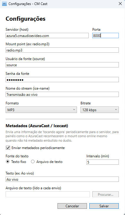The width and height of the screenshot is (125, 215).
Task: Edit the Nome do stream field
Action: click(x=62, y=94)
